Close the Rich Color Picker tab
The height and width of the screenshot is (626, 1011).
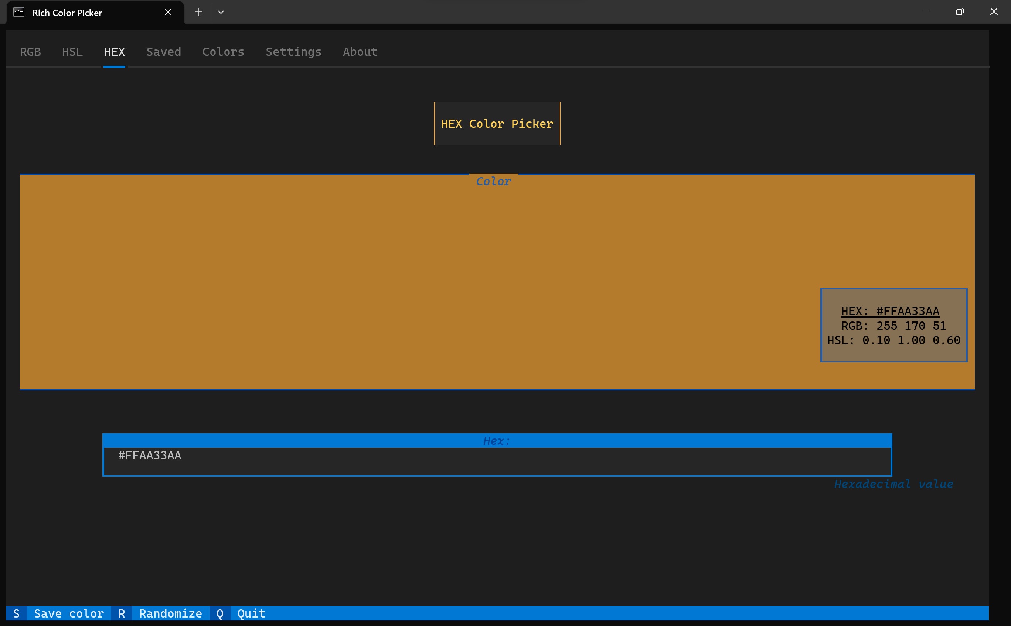tap(168, 12)
